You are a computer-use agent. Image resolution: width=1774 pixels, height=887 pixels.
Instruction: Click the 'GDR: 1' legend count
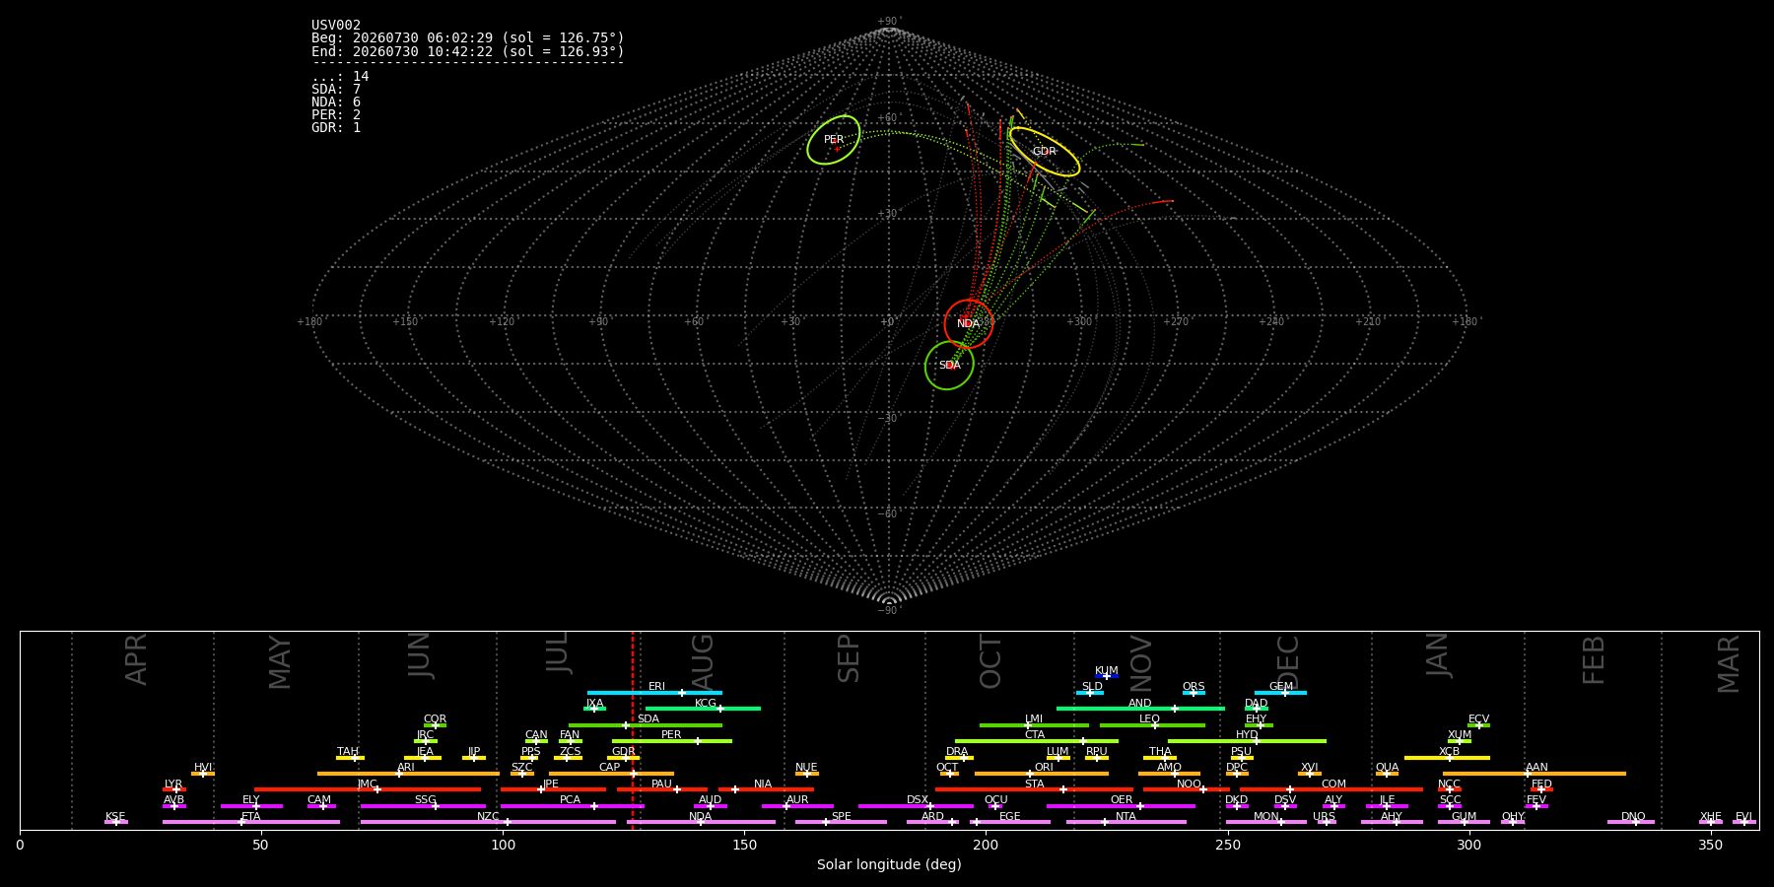pos(336,128)
